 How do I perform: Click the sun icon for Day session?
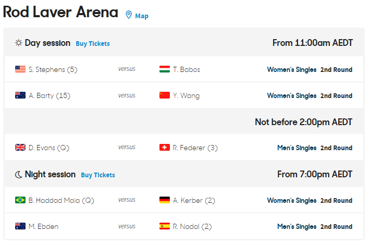[19, 43]
